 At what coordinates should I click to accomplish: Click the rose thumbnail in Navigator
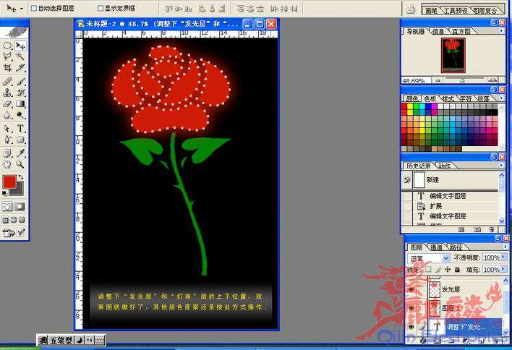453,55
